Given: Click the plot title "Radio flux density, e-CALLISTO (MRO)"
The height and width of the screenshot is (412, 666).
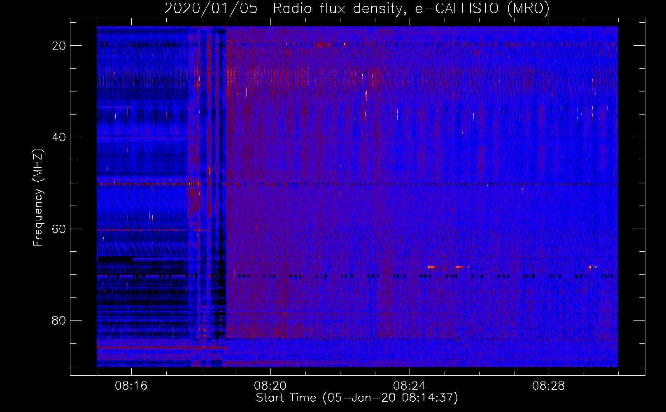Looking at the screenshot, I should [411, 9].
